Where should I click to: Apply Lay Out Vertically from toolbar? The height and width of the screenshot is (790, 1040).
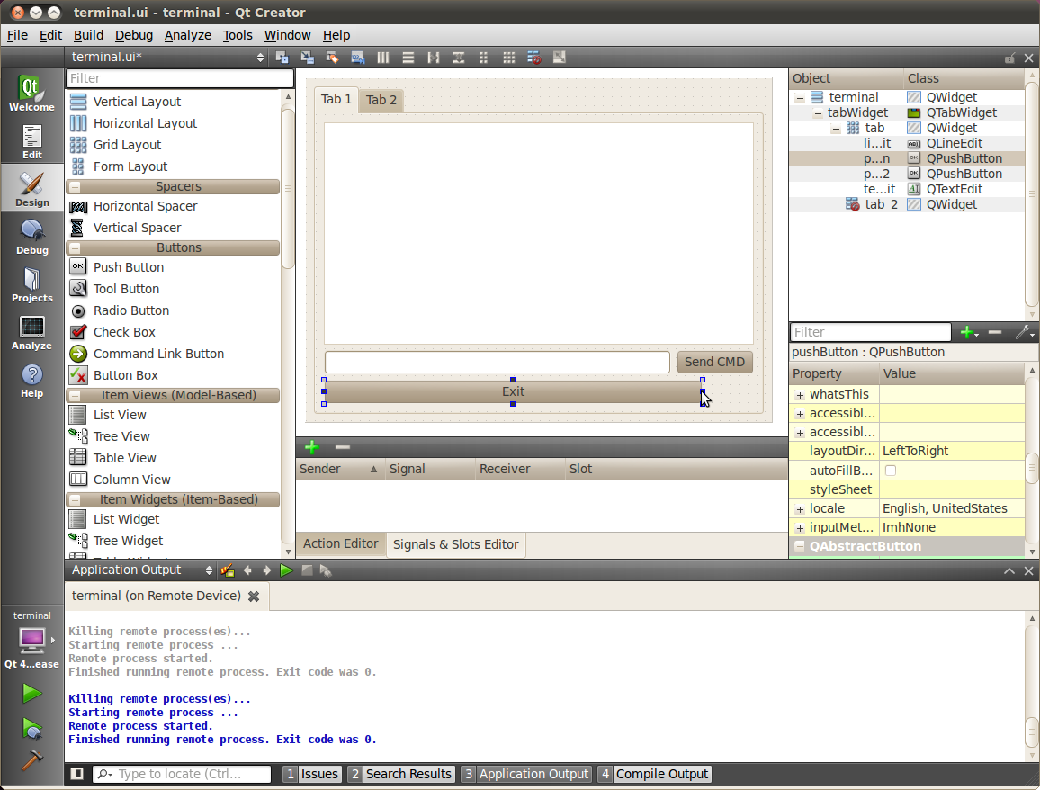pyautogui.click(x=408, y=58)
